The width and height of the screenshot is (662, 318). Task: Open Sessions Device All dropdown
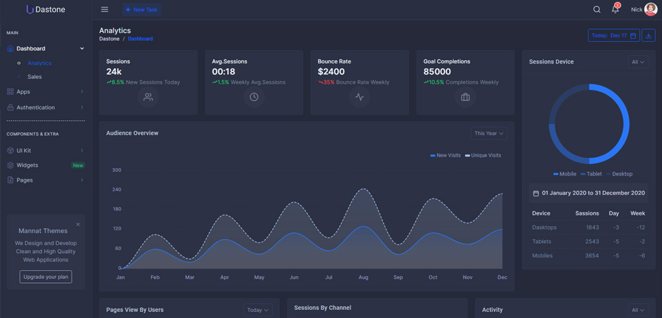click(x=638, y=62)
